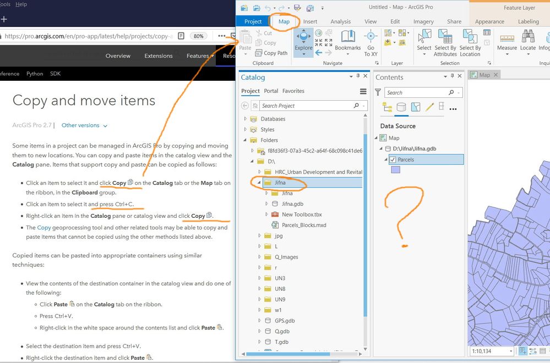Expand New Toolbox.tbx in Catalog
550x363 pixels.
coord(266,214)
